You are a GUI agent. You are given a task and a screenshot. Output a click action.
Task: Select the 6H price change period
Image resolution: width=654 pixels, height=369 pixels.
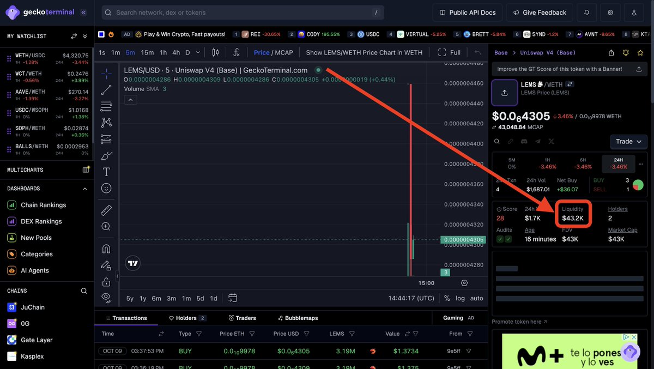point(583,164)
